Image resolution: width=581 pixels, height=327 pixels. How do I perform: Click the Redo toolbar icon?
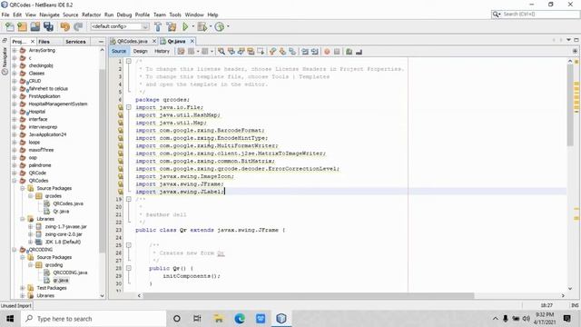click(x=78, y=26)
